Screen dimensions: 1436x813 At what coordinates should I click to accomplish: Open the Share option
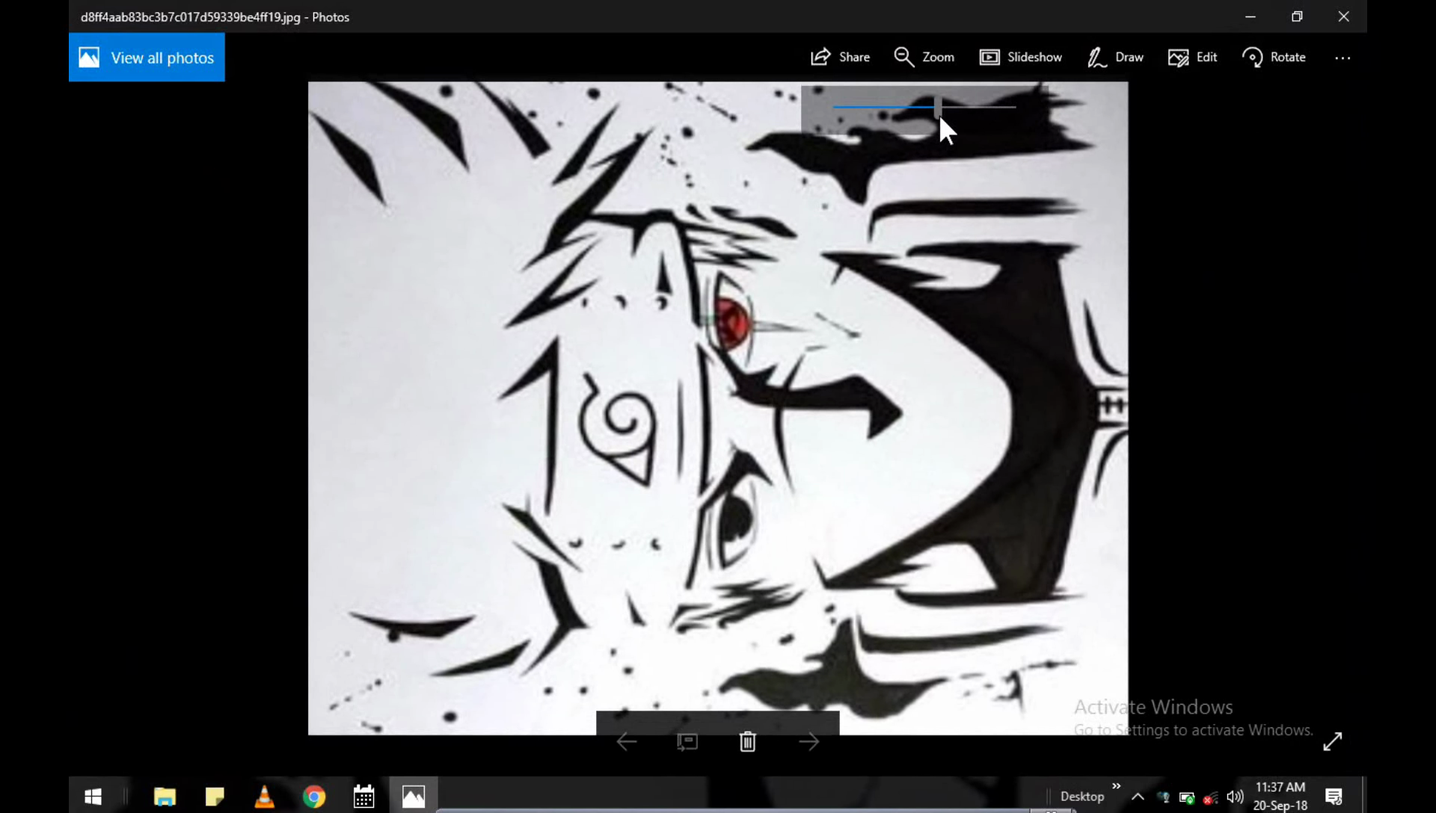click(840, 58)
